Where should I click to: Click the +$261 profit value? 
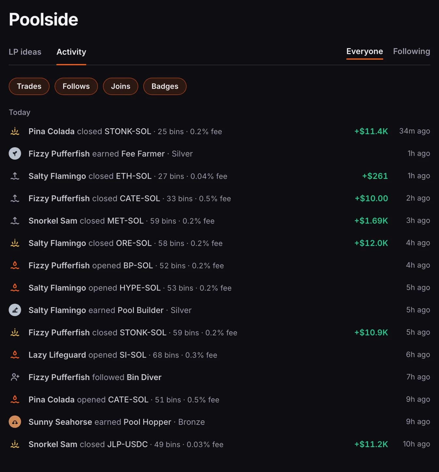click(375, 176)
